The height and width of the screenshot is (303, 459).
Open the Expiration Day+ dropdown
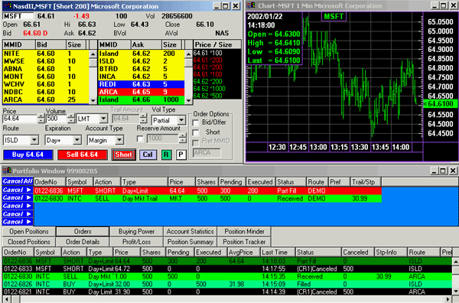(x=77, y=140)
